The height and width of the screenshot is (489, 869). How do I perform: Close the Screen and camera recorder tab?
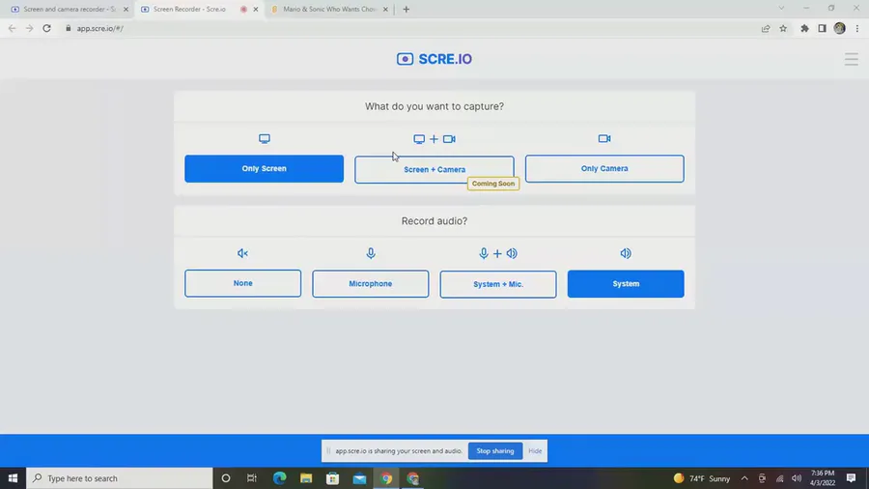[x=126, y=9]
